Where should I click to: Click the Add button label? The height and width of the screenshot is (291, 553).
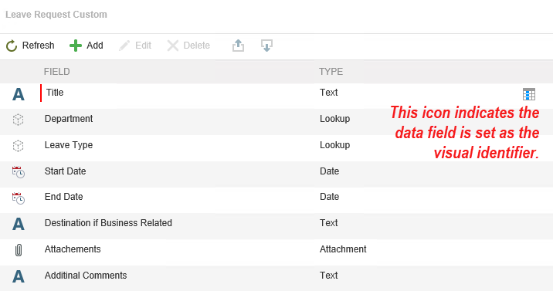(x=95, y=46)
